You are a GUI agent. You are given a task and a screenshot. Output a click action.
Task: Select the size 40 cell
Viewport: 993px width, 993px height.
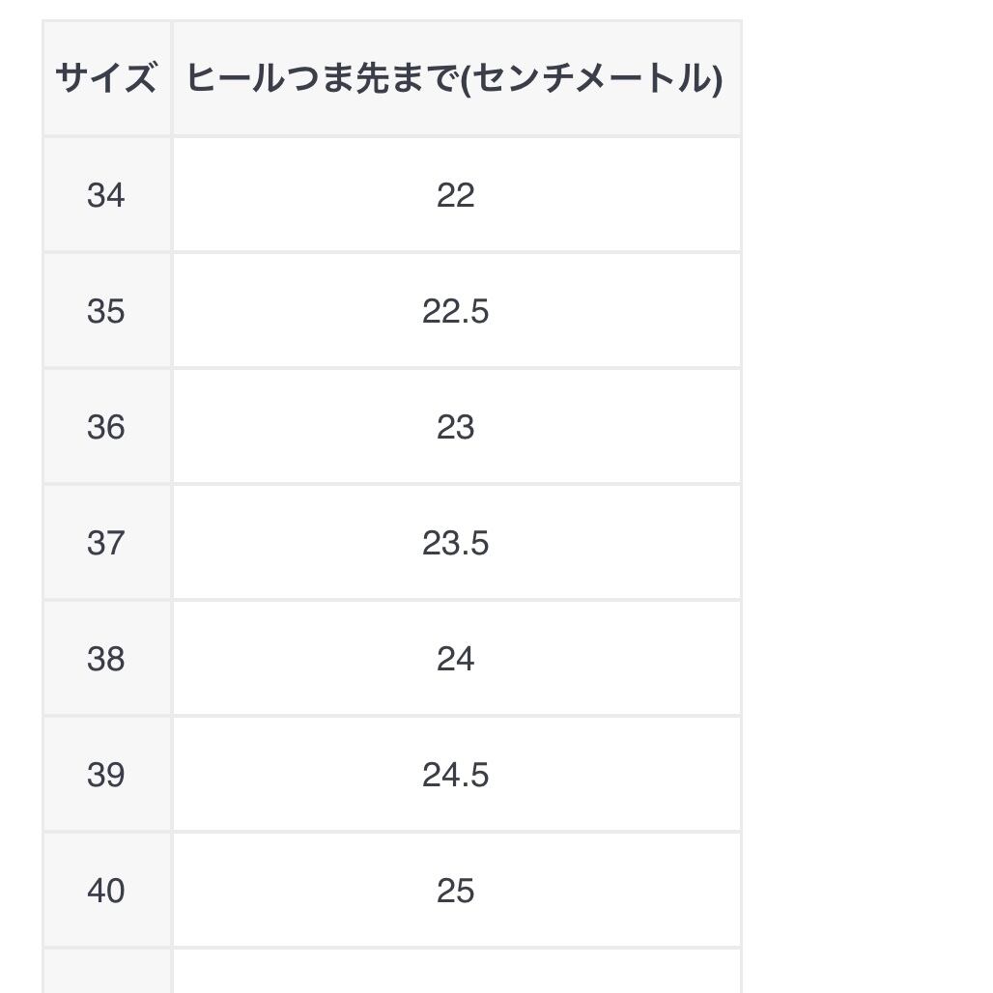point(106,891)
